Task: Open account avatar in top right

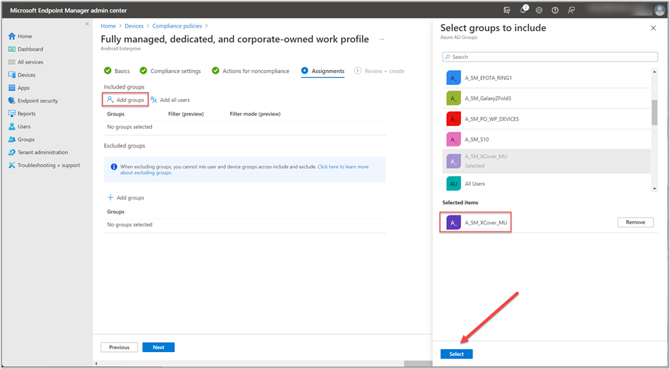Action: (x=660, y=10)
